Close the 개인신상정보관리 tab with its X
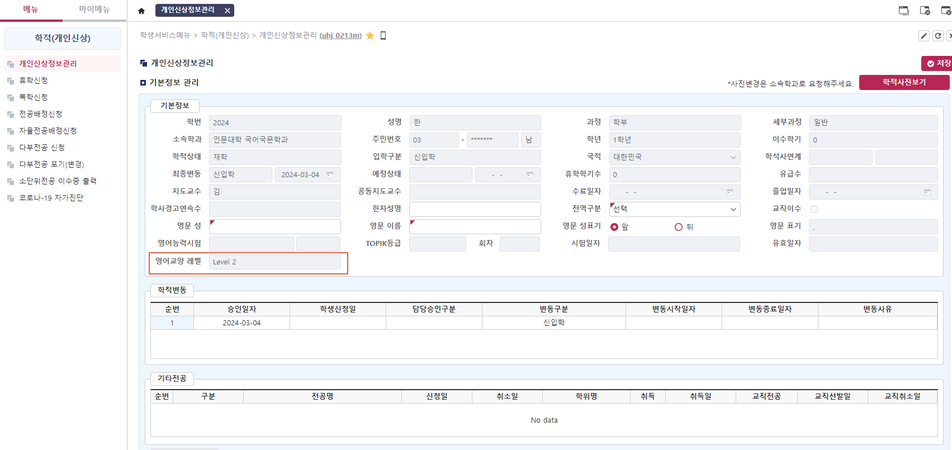 (x=227, y=11)
